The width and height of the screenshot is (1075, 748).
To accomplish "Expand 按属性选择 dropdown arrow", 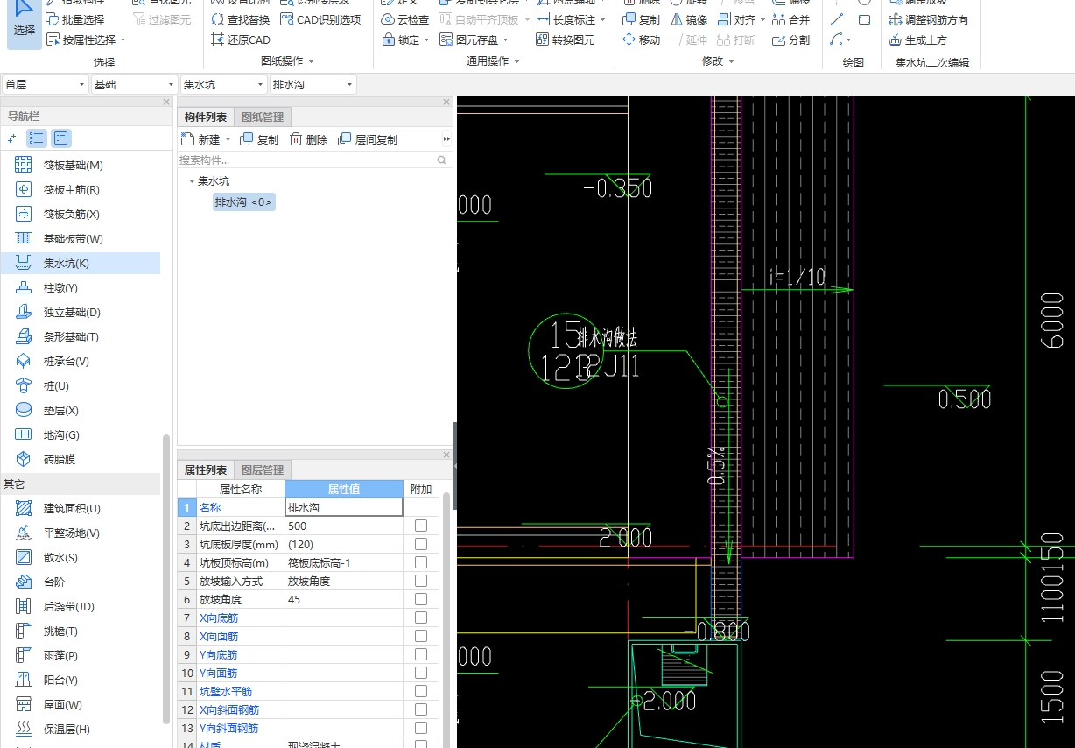I will pos(123,39).
